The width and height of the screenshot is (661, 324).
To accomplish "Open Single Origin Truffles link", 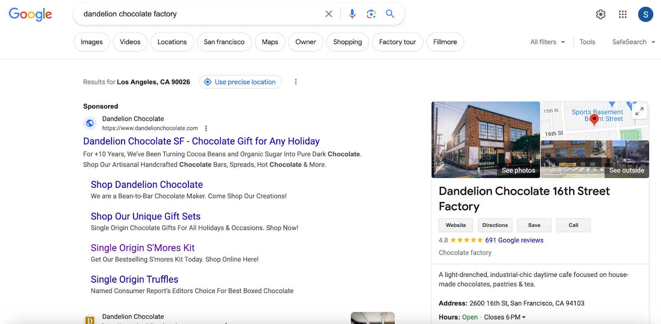I will click(x=134, y=279).
